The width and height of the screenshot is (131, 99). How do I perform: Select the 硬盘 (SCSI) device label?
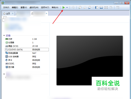pyautogui.click(x=13, y=46)
